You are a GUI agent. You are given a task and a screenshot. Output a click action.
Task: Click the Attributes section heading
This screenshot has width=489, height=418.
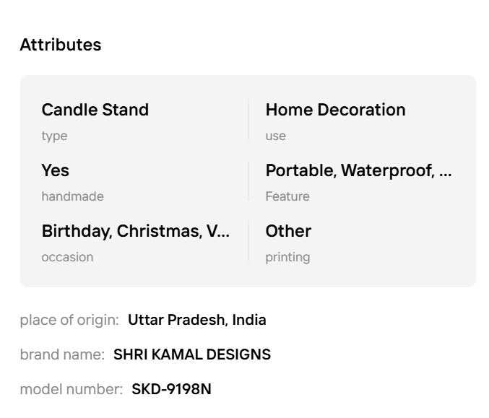(61, 45)
